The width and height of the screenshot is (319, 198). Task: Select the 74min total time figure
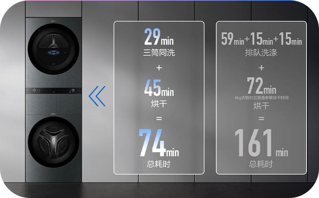point(159,144)
